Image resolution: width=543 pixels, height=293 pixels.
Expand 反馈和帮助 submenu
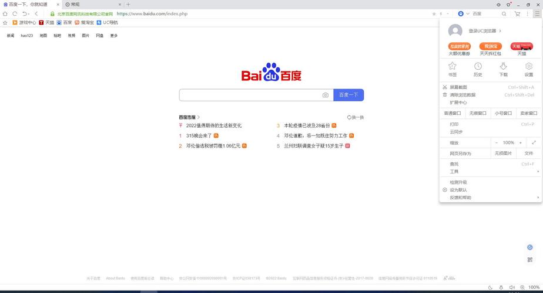tap(490, 197)
